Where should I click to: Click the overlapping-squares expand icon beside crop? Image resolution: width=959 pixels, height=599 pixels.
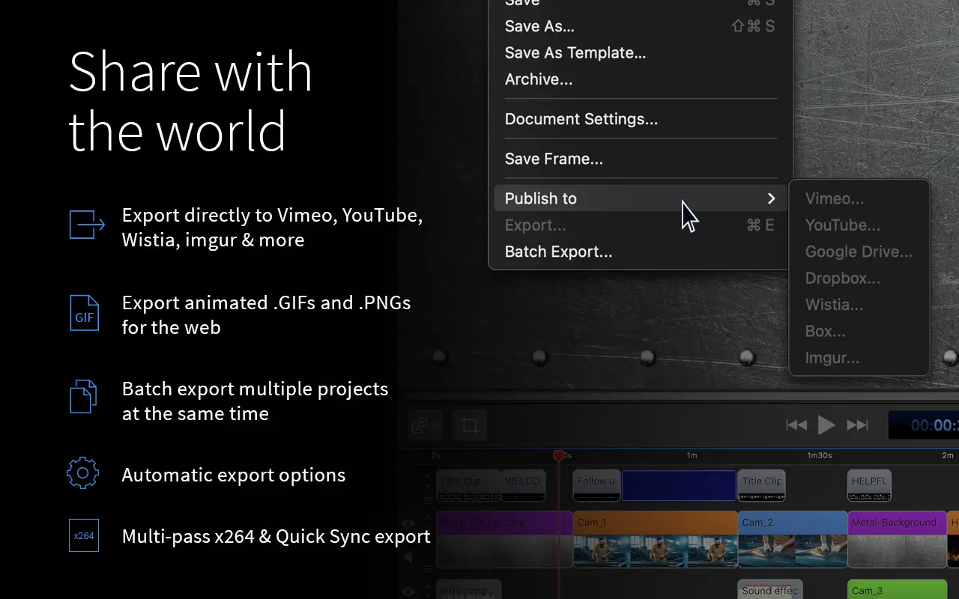[x=425, y=426]
